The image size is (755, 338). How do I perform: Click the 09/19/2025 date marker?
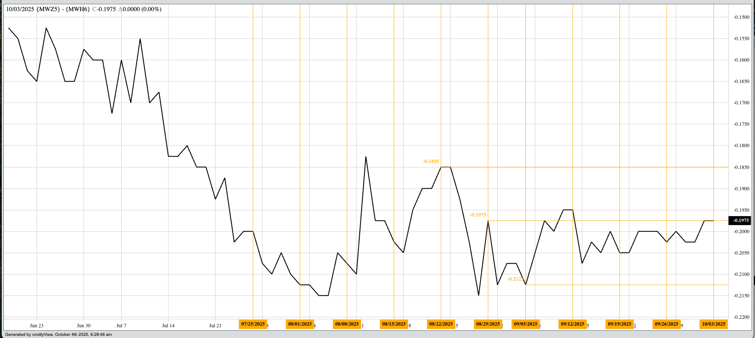(x=620, y=324)
